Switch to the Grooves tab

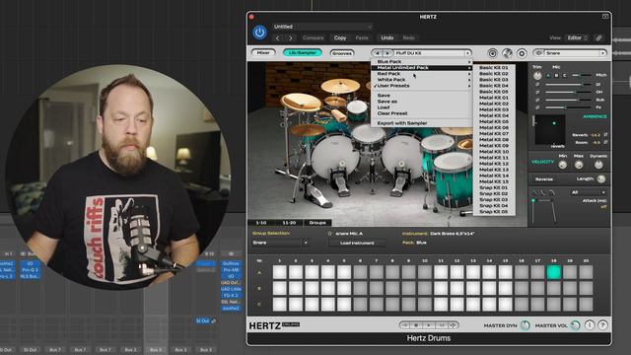pos(342,52)
